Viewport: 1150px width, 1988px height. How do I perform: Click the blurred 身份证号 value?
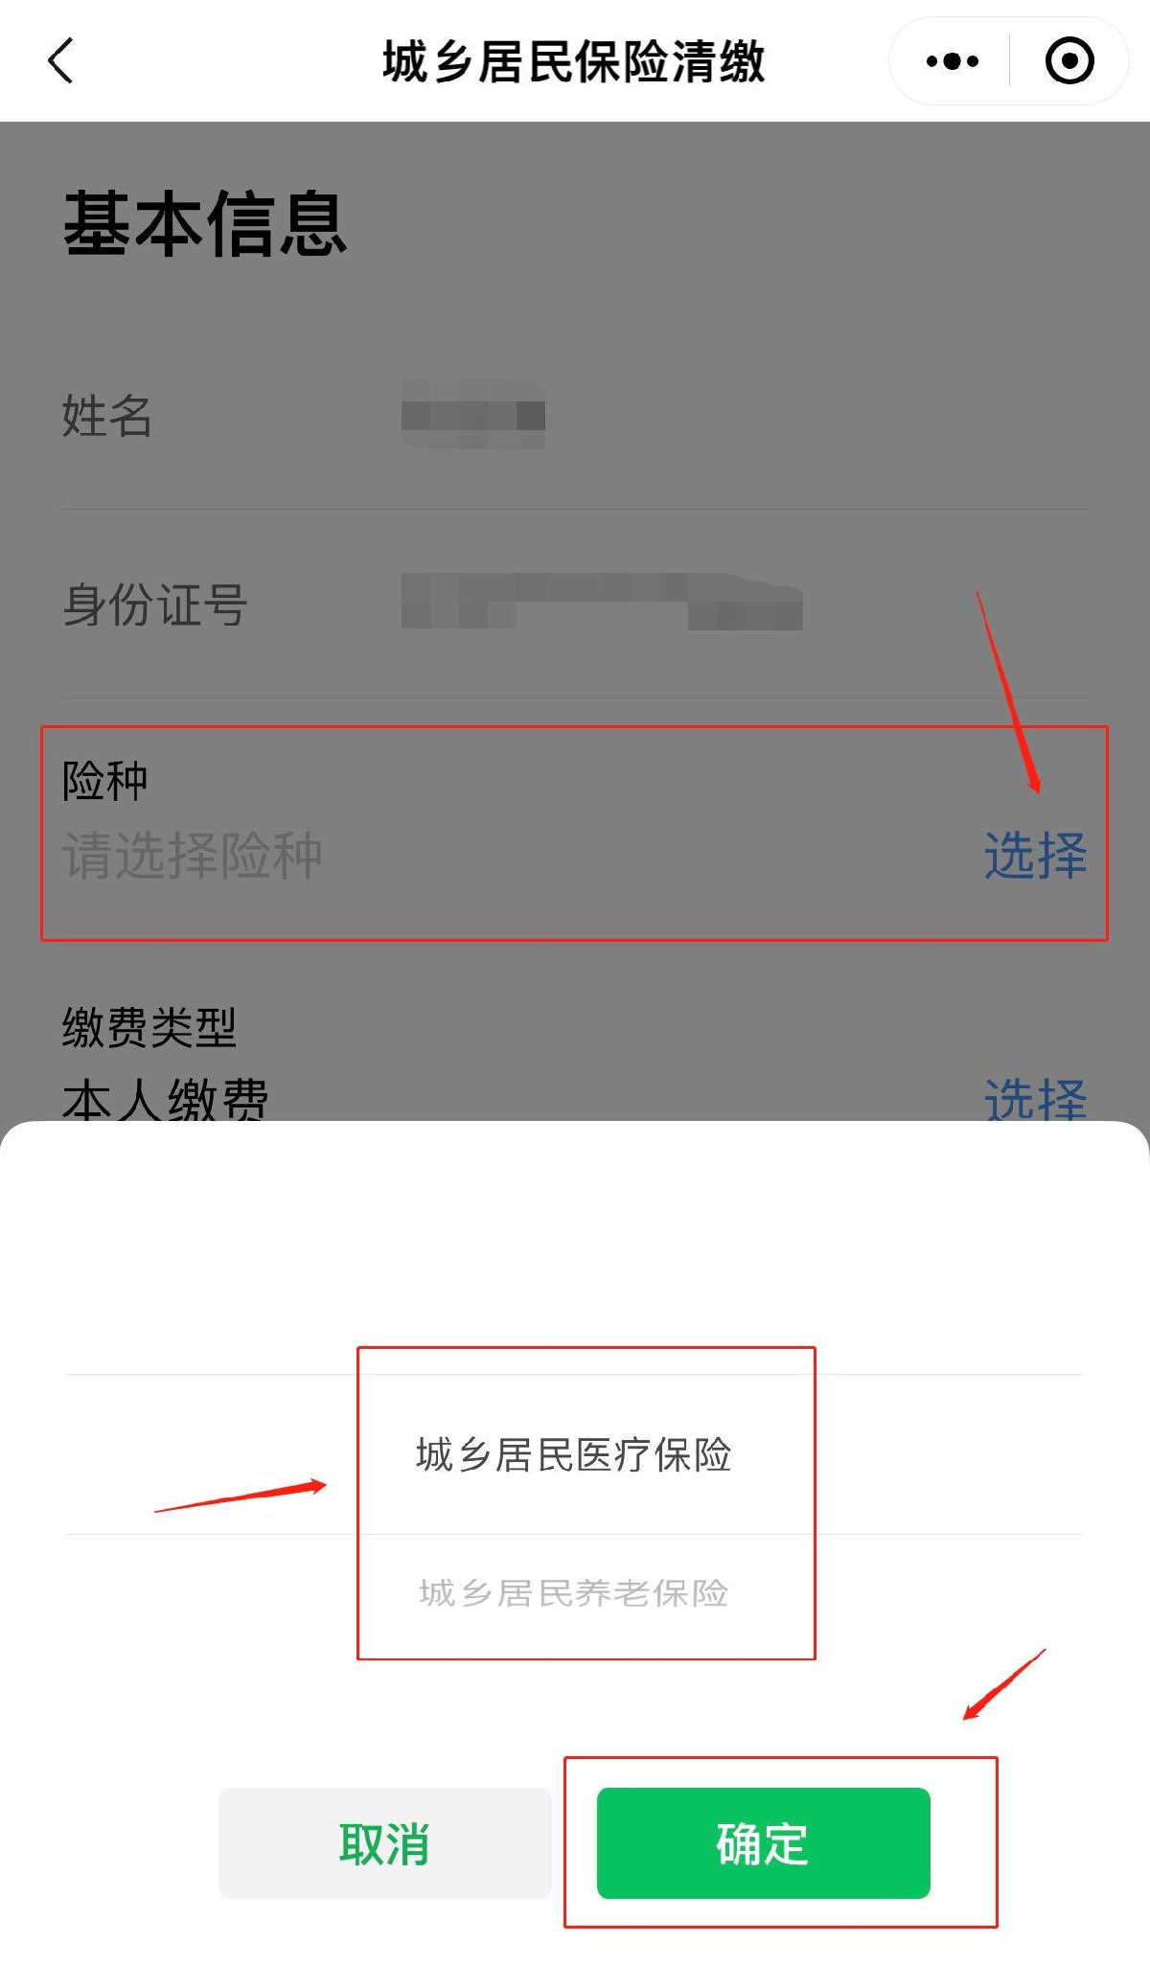point(602,602)
